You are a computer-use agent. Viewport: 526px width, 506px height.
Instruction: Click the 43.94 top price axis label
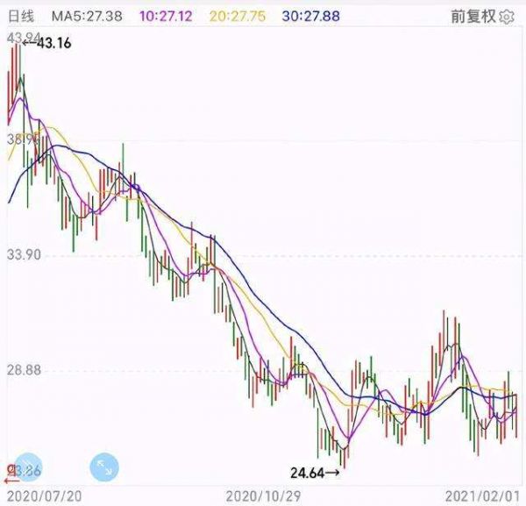tap(22, 37)
